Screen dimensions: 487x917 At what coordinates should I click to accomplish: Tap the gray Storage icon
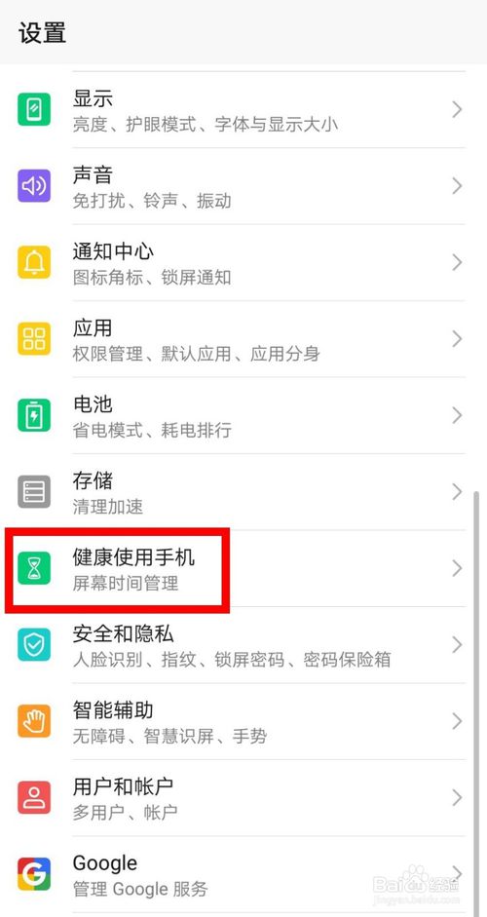34,492
